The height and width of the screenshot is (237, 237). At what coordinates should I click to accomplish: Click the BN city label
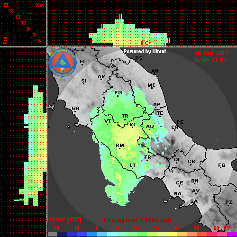(195, 181)
